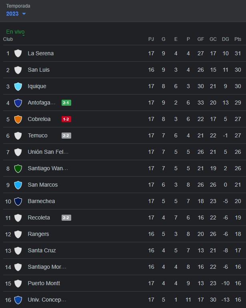Click Antofagasta's dark blue shield icon
The height and width of the screenshot is (308, 246).
point(18,103)
